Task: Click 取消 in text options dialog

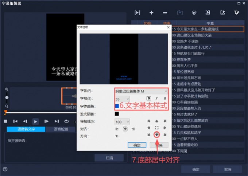Action: [159, 145]
